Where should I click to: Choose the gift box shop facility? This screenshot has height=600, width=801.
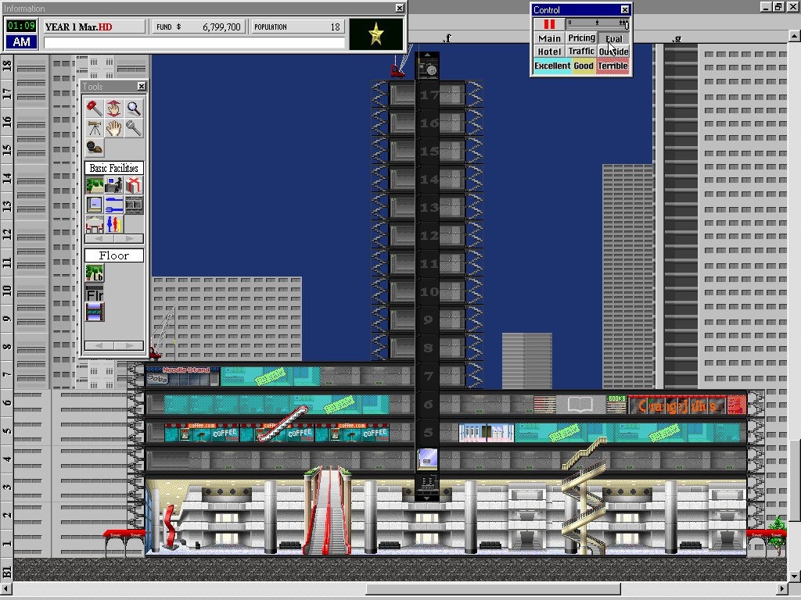tap(133, 185)
